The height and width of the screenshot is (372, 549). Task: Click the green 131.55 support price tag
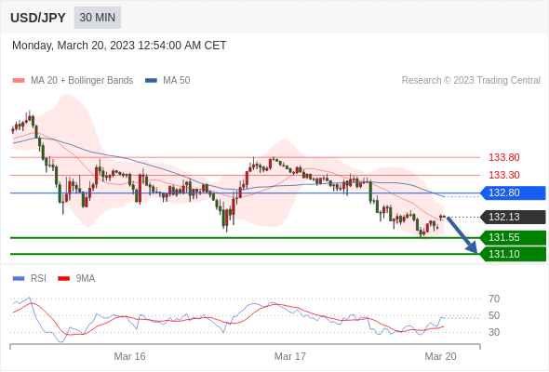[513, 238]
